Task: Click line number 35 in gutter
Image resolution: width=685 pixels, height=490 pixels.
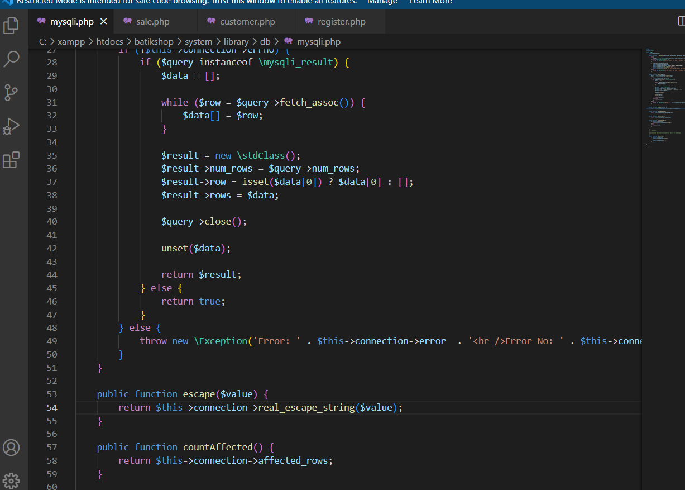Action: (51, 155)
